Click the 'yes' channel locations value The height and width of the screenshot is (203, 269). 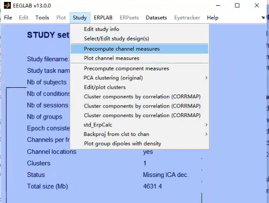pyautogui.click(x=148, y=152)
